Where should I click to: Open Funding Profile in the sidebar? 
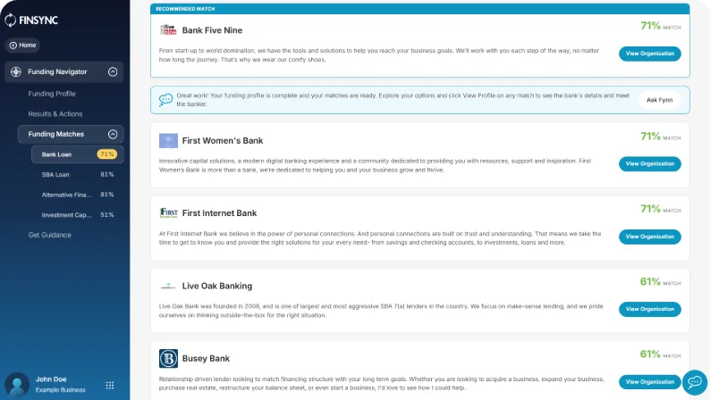pyautogui.click(x=52, y=94)
